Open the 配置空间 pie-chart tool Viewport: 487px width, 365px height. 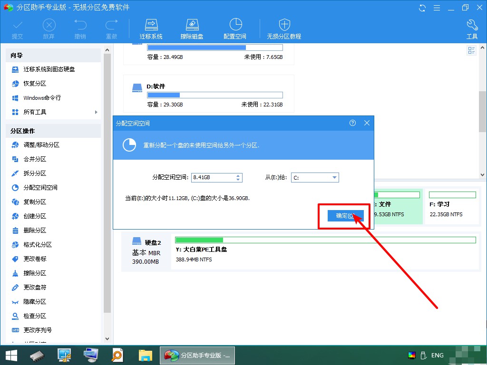point(235,29)
